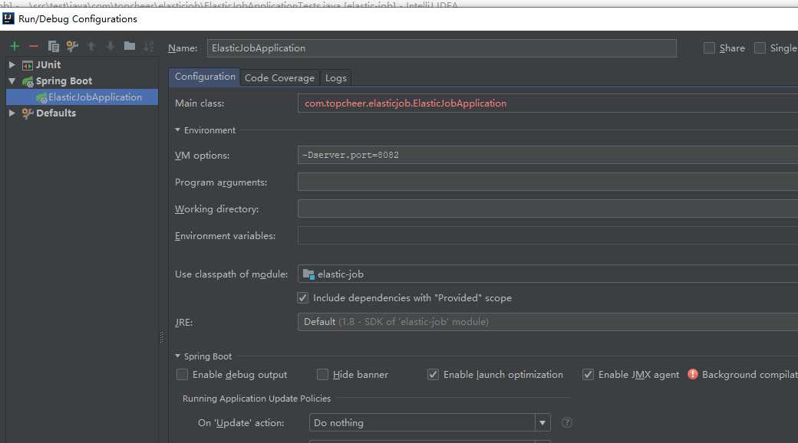Viewport: 798px width, 443px height.
Task: Open edit defaults wrench icon
Action: [72, 46]
